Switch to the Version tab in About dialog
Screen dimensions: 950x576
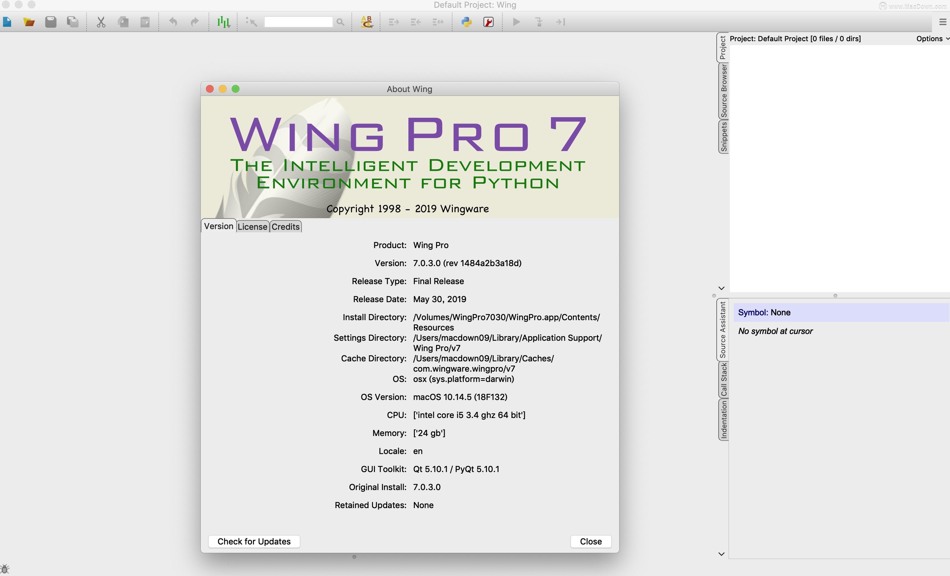219,226
